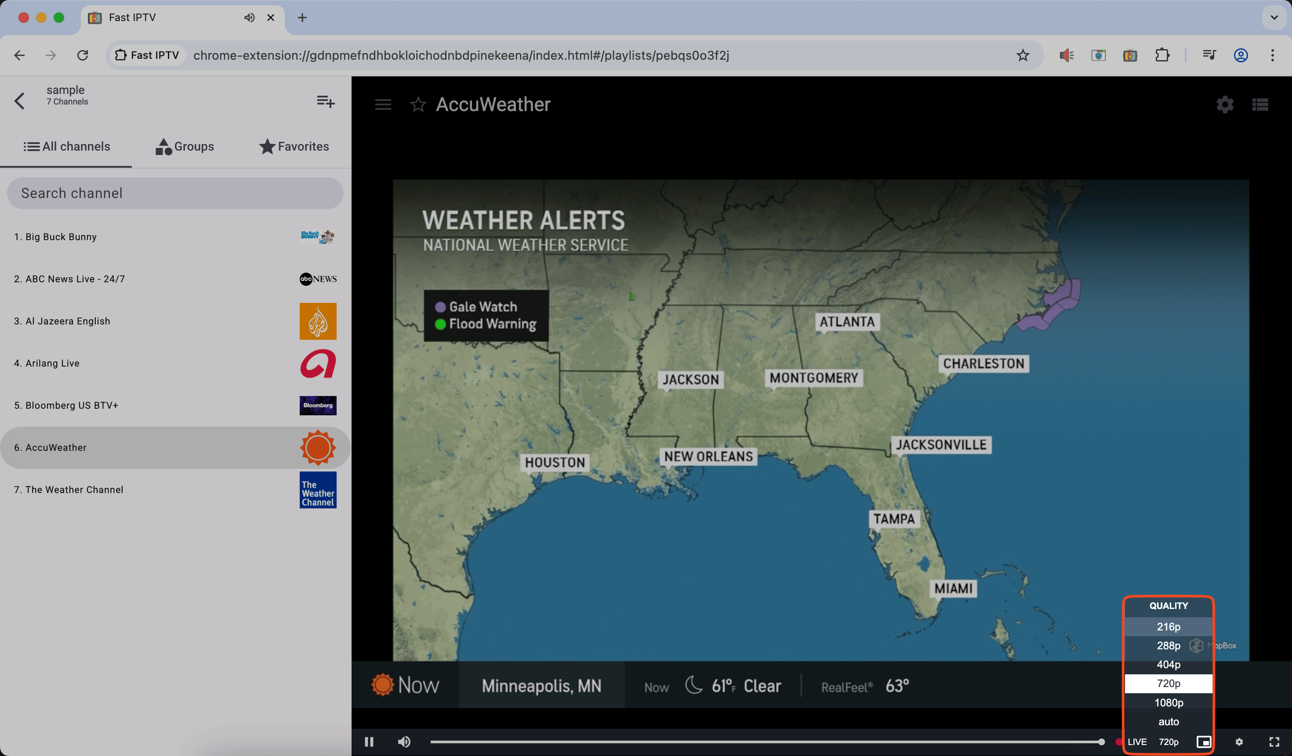This screenshot has height=756, width=1292.
Task: Jump to LIVE playback
Action: (x=1136, y=742)
